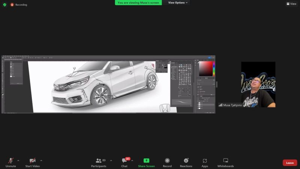Expand audio options arrow beside Unmute

coord(18,160)
